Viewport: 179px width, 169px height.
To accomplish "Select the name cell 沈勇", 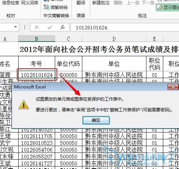I will click(6, 95).
